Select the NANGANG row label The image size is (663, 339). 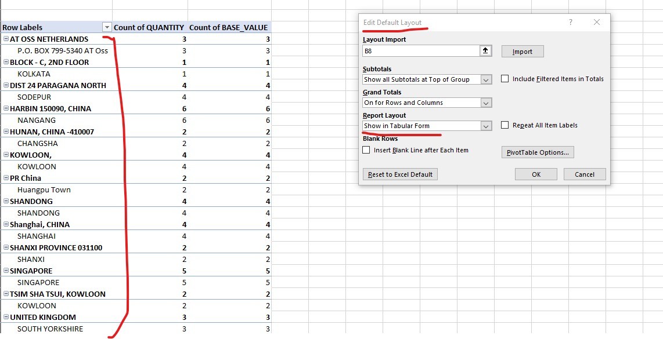click(37, 121)
